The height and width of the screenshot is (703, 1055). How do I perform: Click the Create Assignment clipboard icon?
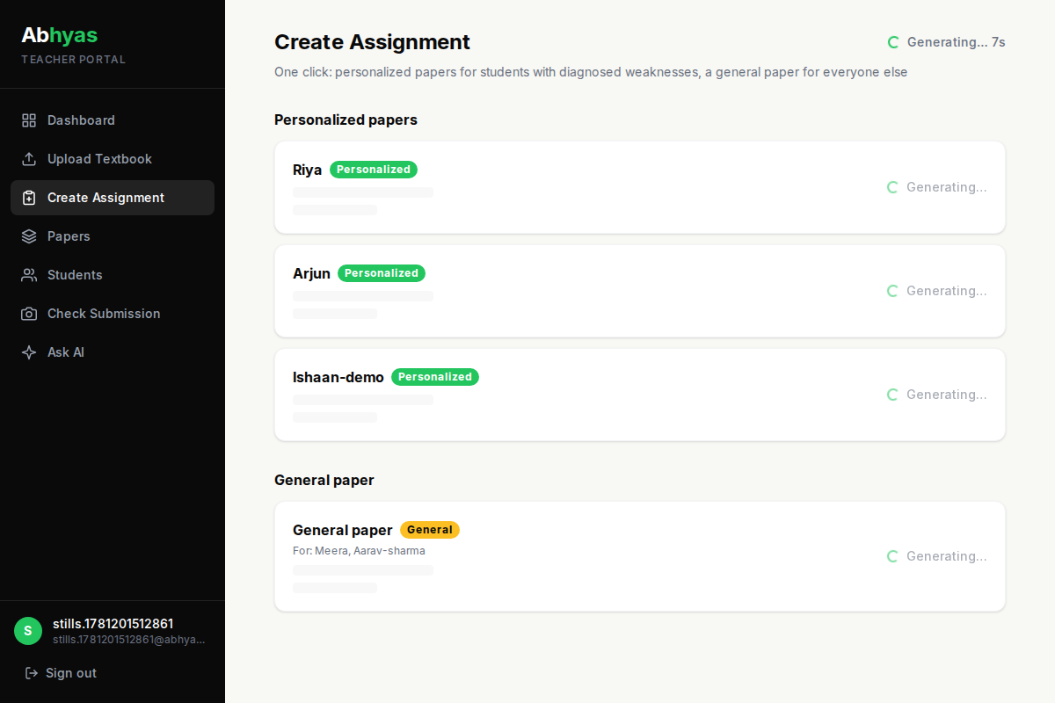tap(29, 198)
